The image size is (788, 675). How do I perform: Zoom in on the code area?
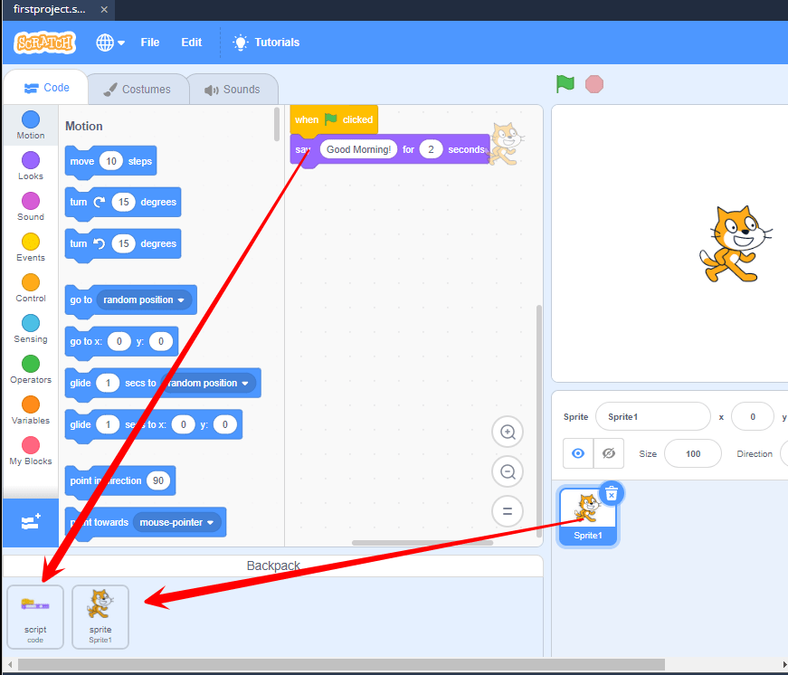pos(507,432)
